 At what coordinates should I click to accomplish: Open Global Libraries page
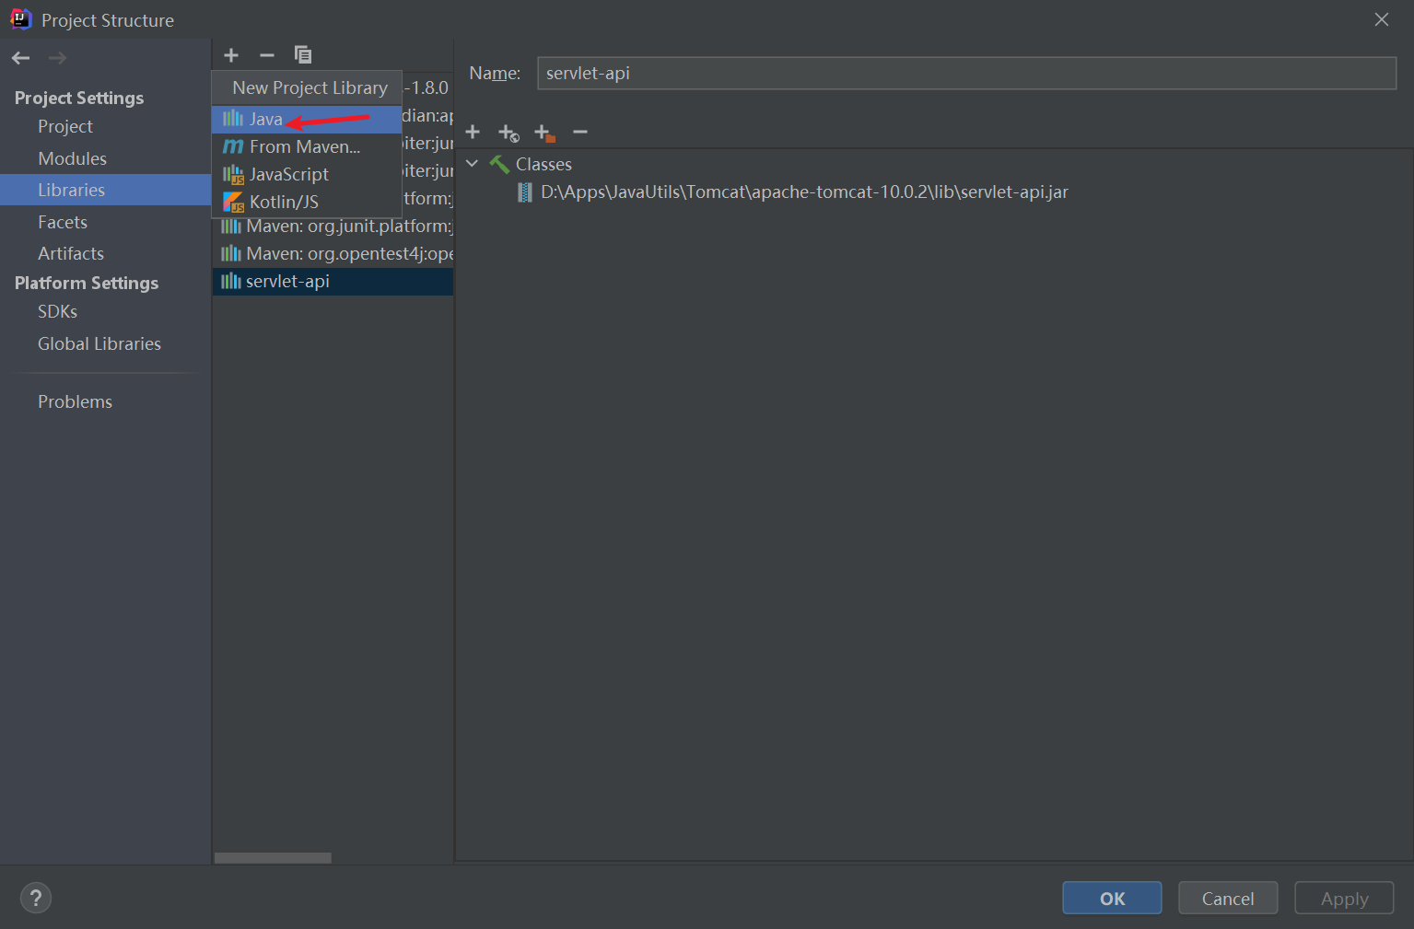click(99, 343)
